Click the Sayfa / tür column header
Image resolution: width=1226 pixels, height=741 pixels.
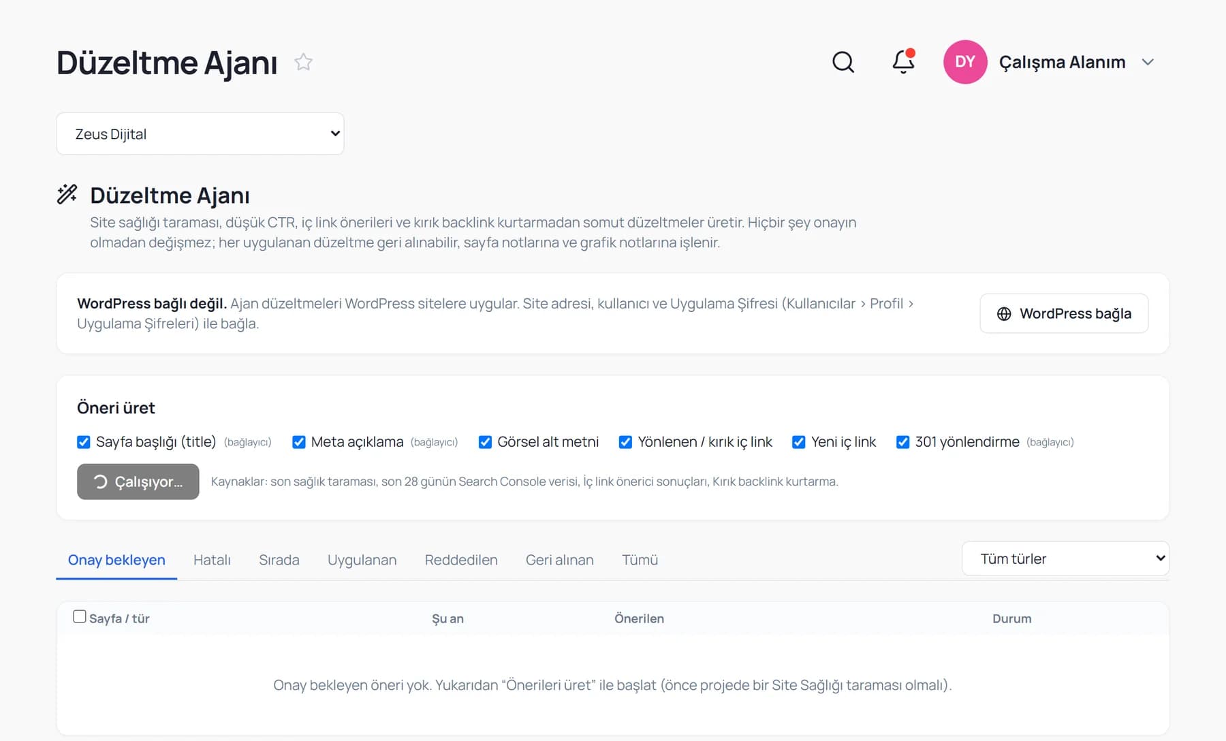tap(119, 618)
